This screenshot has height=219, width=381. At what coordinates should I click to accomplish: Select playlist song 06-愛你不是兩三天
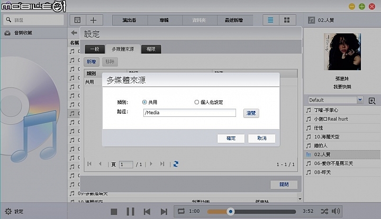(342, 163)
